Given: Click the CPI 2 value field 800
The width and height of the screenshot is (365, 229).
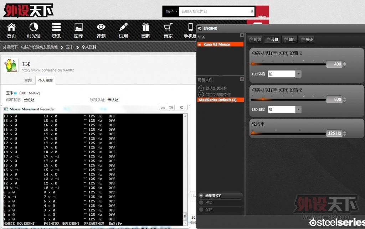Looking at the screenshot, I should click(x=334, y=99).
